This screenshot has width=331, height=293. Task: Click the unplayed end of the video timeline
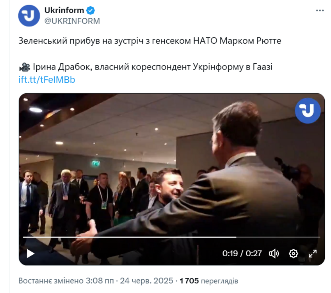click(278, 237)
